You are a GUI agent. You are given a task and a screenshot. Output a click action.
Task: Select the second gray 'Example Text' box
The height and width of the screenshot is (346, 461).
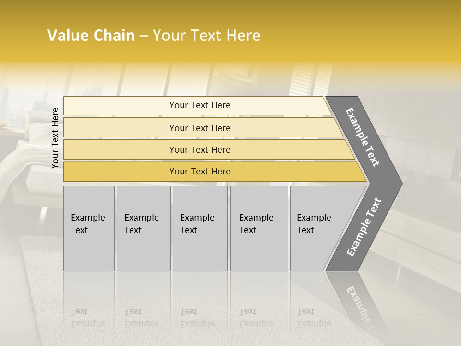coord(144,228)
